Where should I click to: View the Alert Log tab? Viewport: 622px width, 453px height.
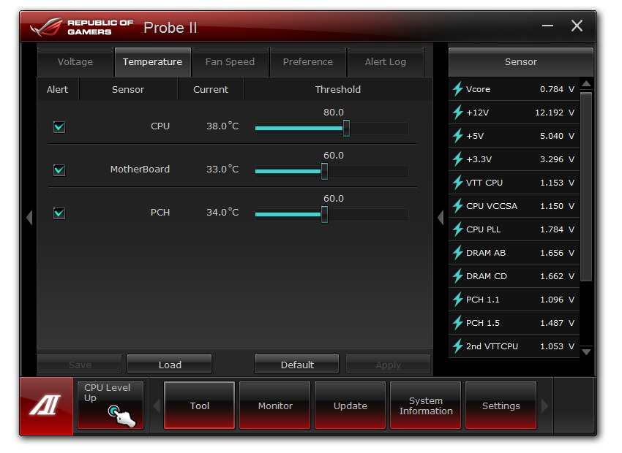pos(386,62)
